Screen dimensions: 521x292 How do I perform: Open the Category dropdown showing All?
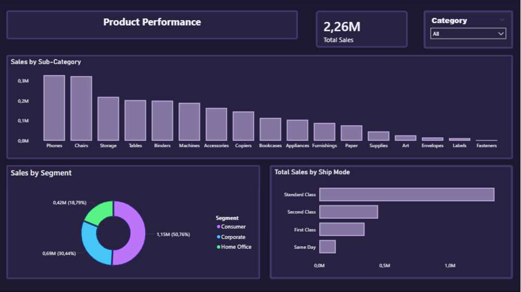[468, 33]
